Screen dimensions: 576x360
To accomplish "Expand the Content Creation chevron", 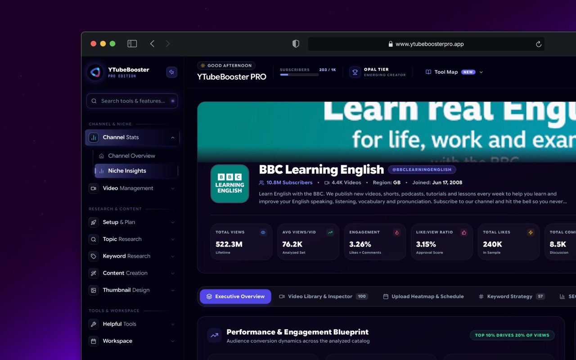I will tap(173, 273).
